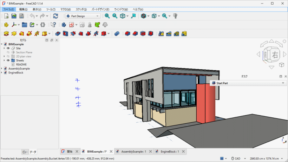Click the sheep-head Clone icon
Viewport: 288px width, 162px height.
pos(105,25)
